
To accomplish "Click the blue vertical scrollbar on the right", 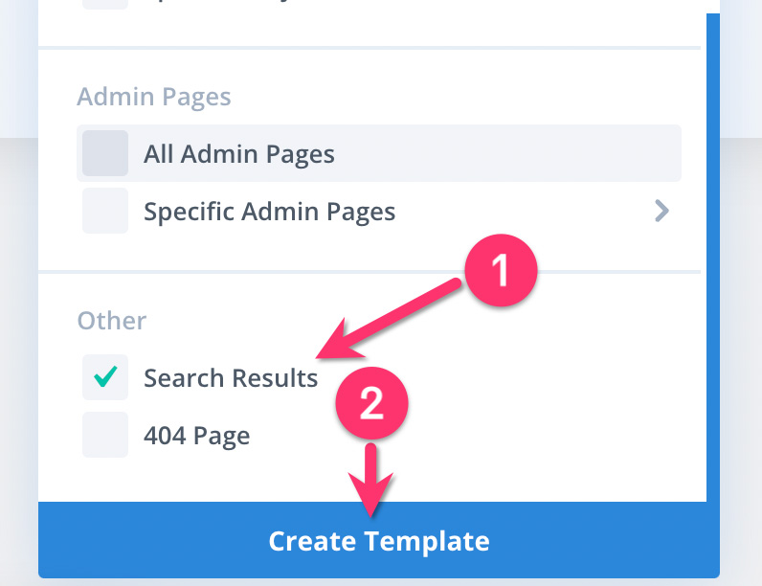I will (713, 258).
